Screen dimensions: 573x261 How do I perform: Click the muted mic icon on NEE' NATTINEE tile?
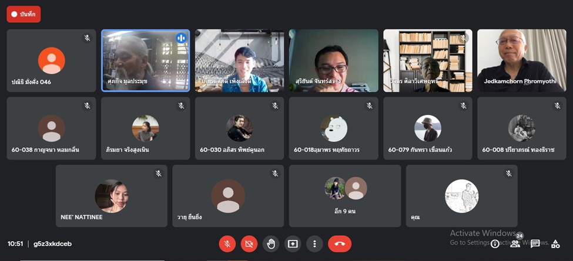coord(159,173)
